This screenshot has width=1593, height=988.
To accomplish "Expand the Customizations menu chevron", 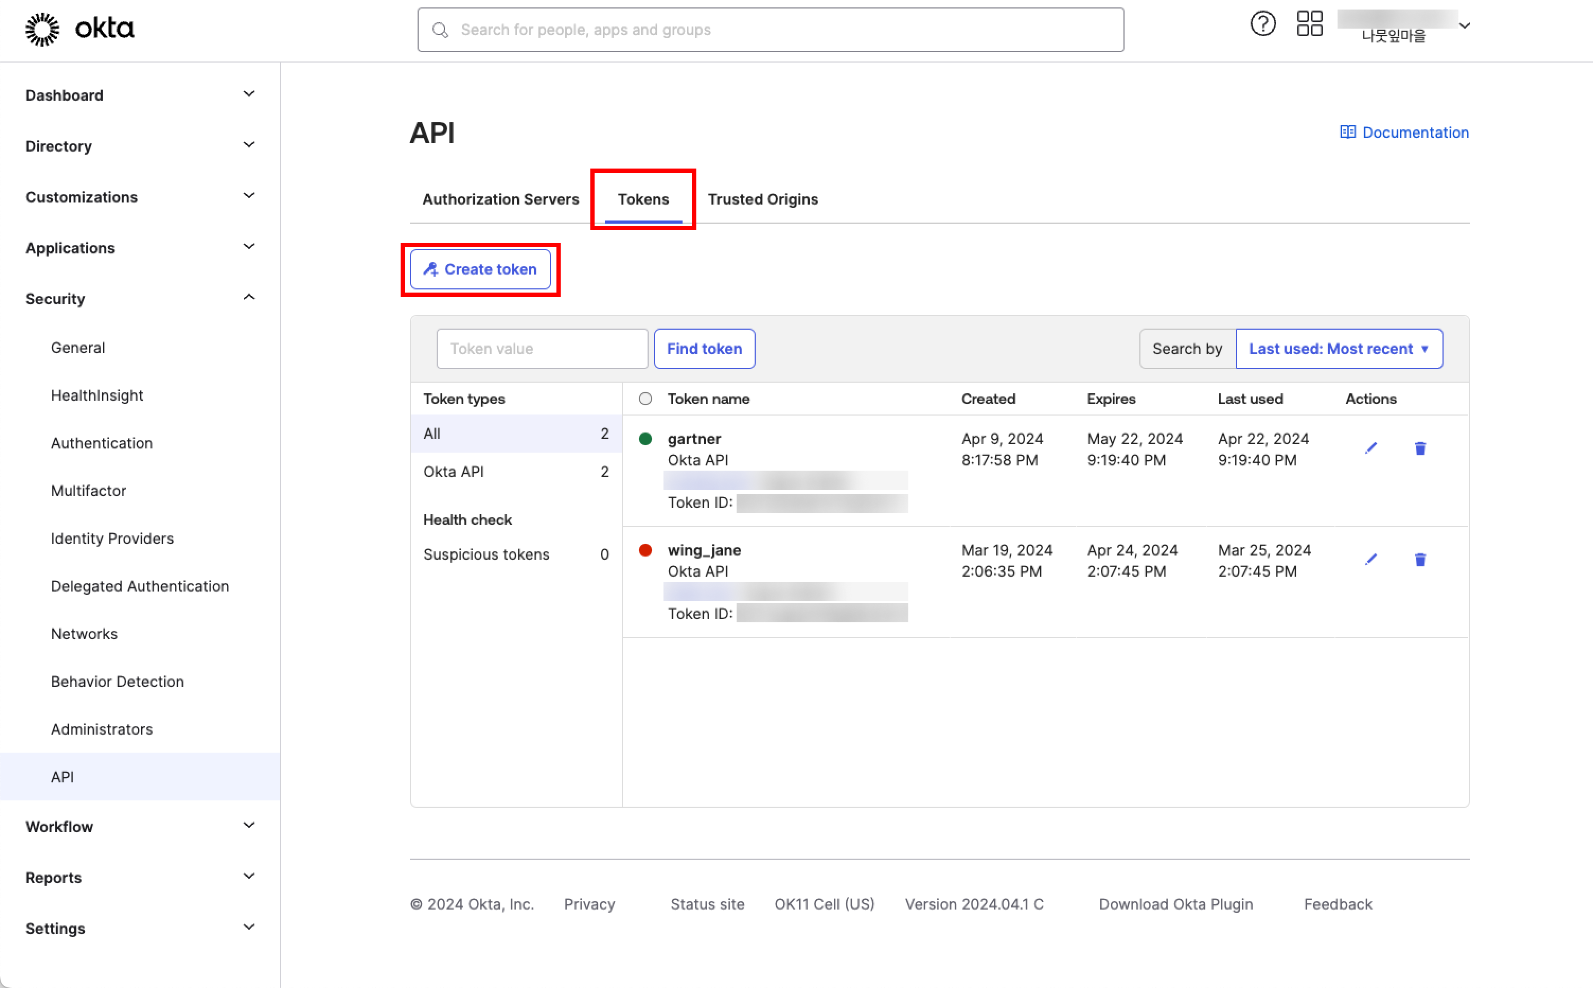I will click(x=249, y=196).
